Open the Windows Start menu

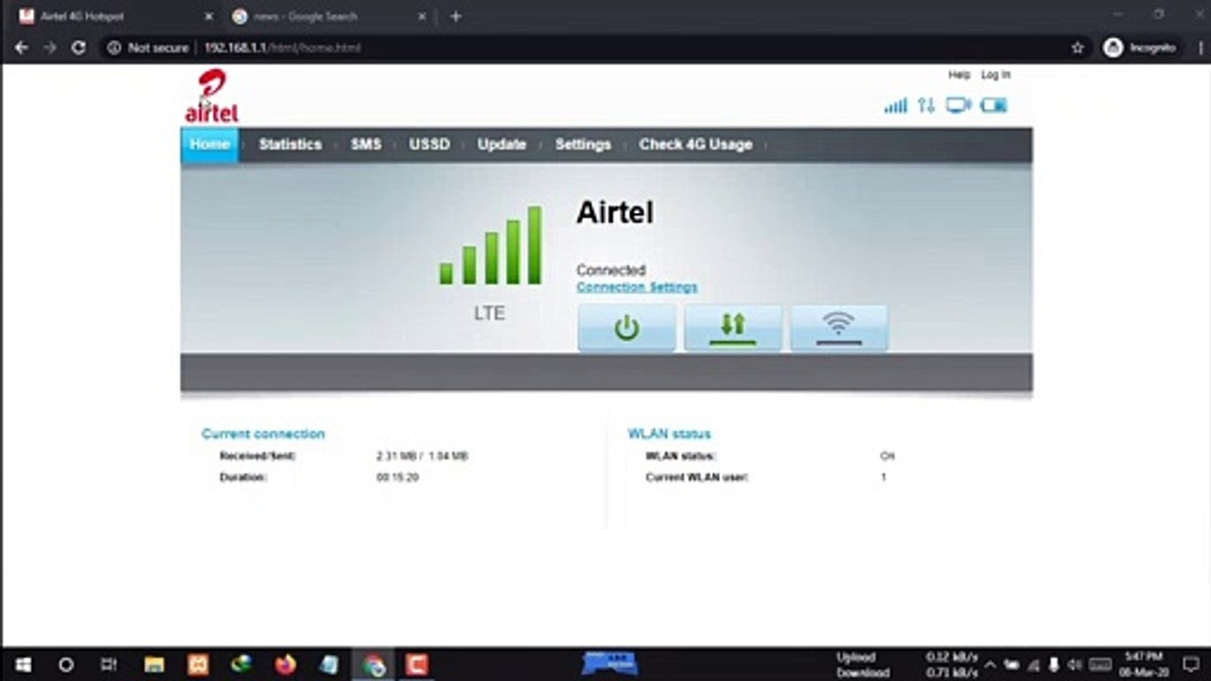coord(22,665)
